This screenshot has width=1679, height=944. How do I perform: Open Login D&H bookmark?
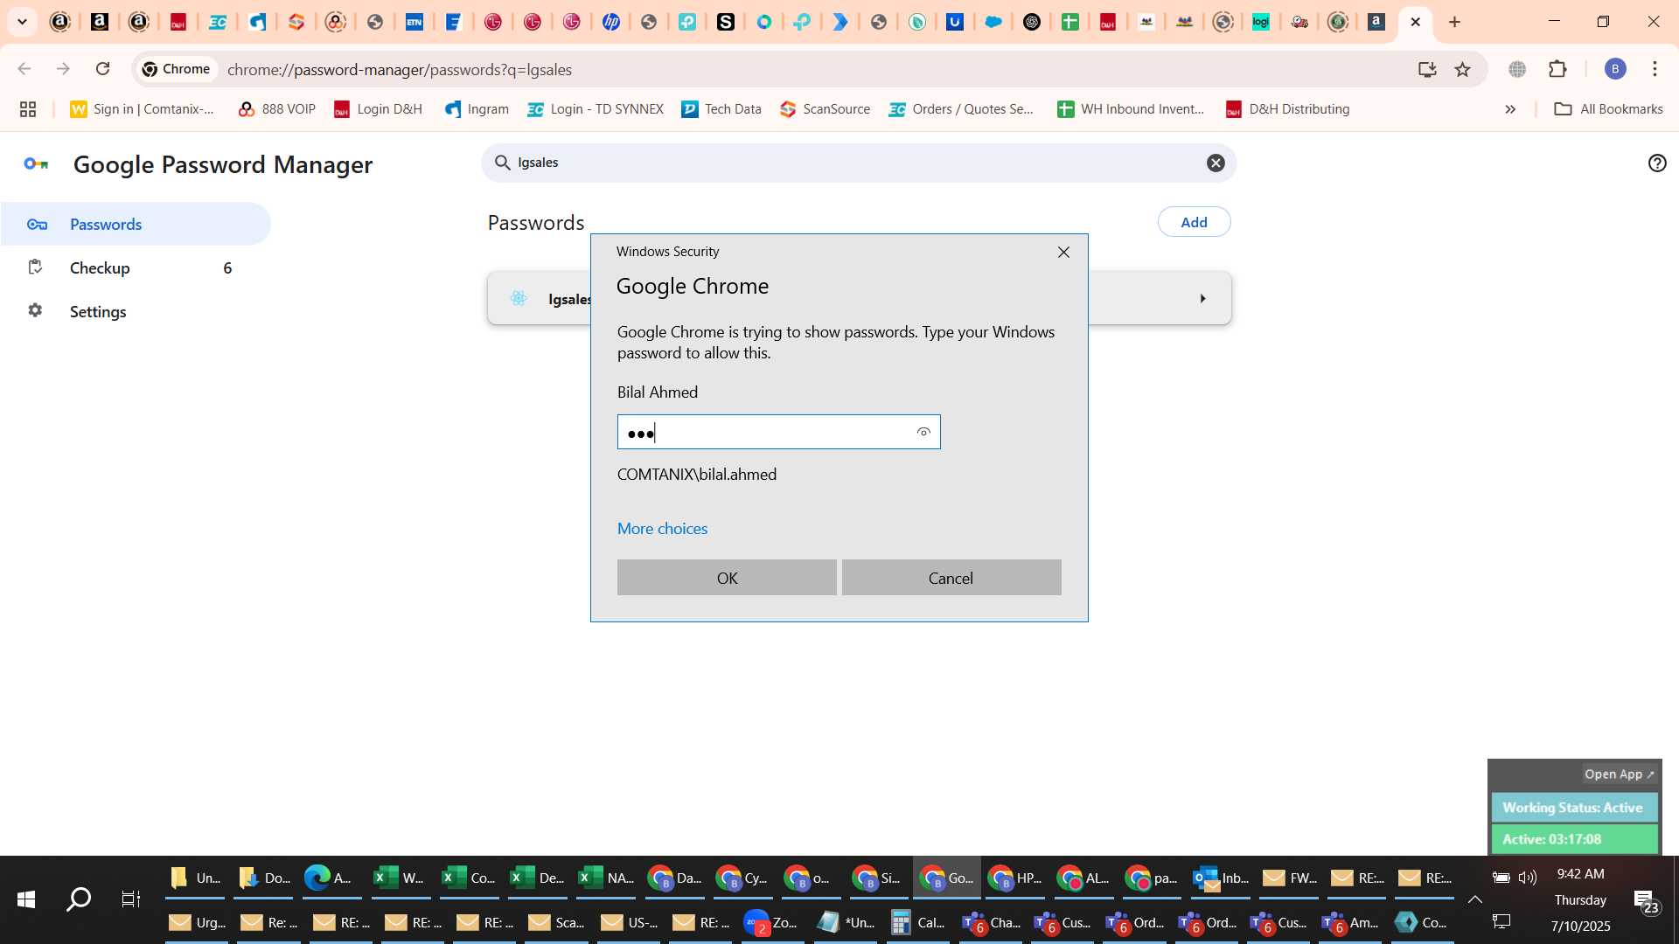[x=378, y=109]
